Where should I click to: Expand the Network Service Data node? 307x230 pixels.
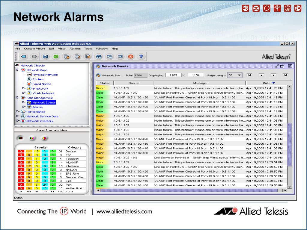pos(18,116)
